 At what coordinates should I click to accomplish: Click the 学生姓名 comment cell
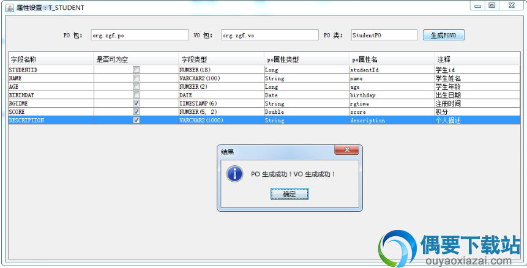[x=477, y=78]
